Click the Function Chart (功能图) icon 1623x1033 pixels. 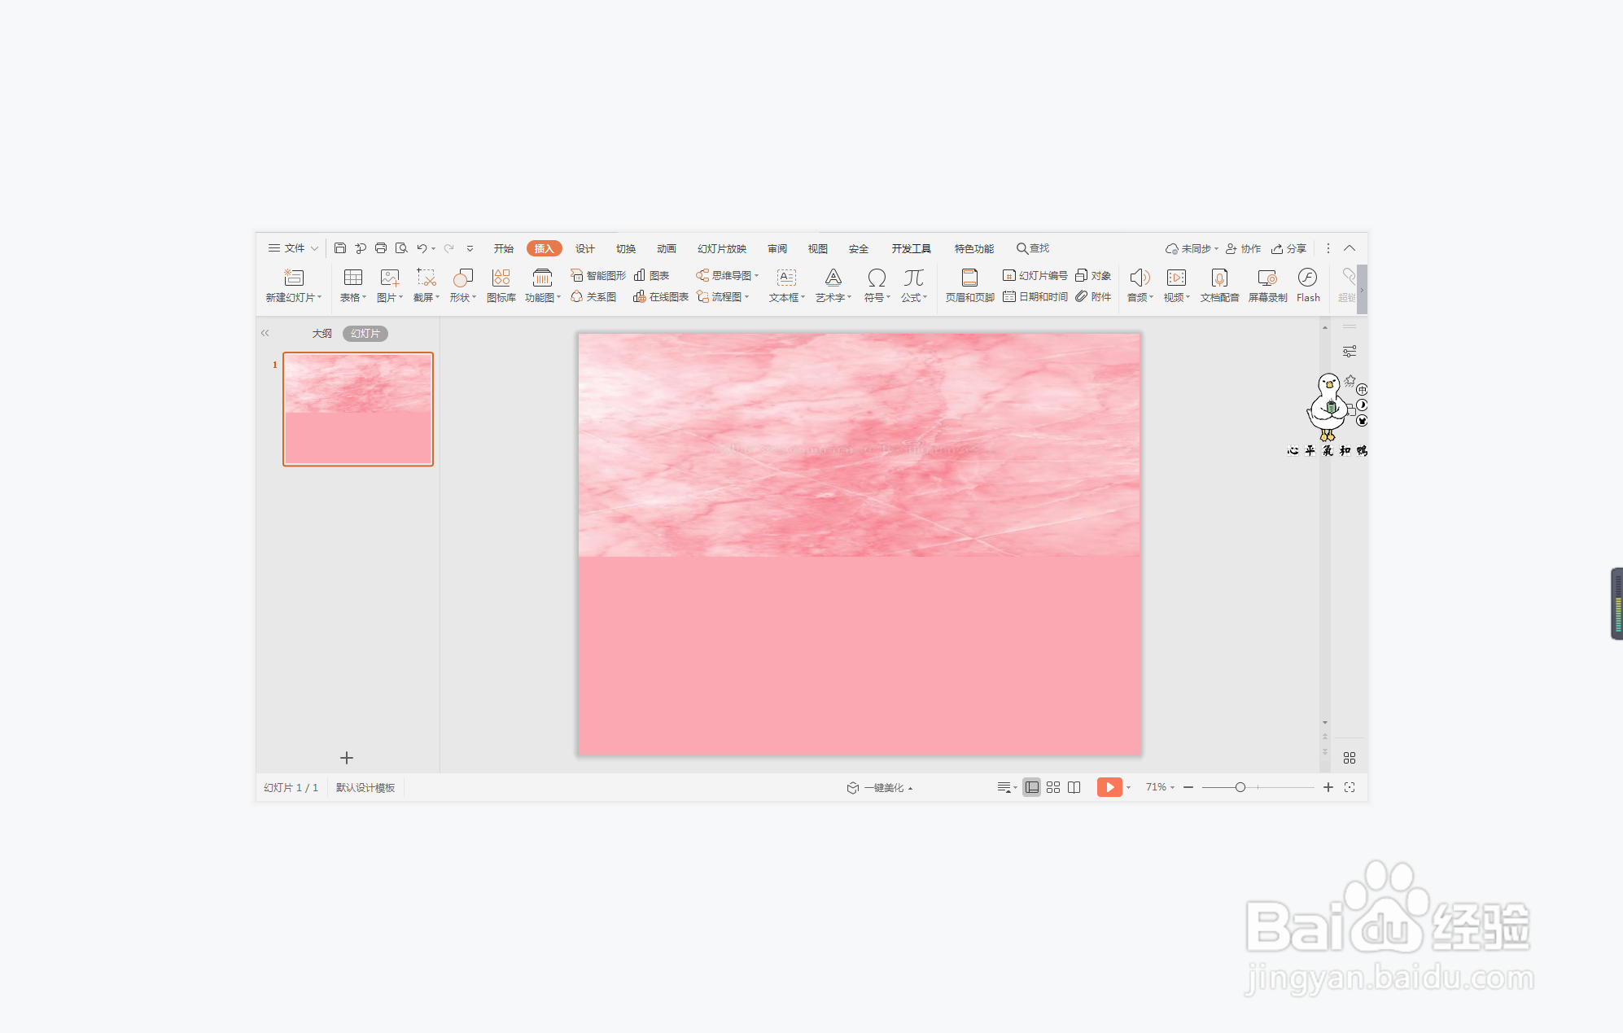coord(542,278)
